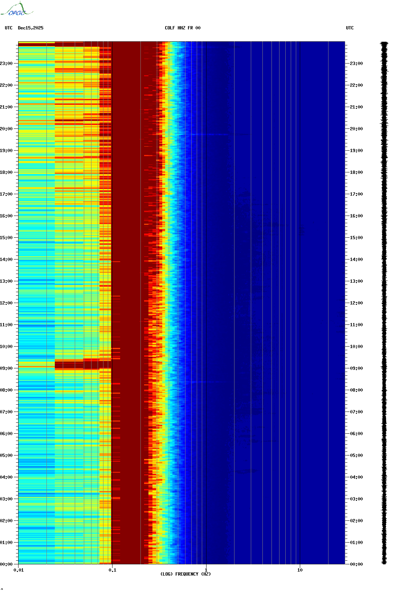Select the 0.01 frequency tick label
The width and height of the screenshot is (400, 593).
(x=19, y=570)
